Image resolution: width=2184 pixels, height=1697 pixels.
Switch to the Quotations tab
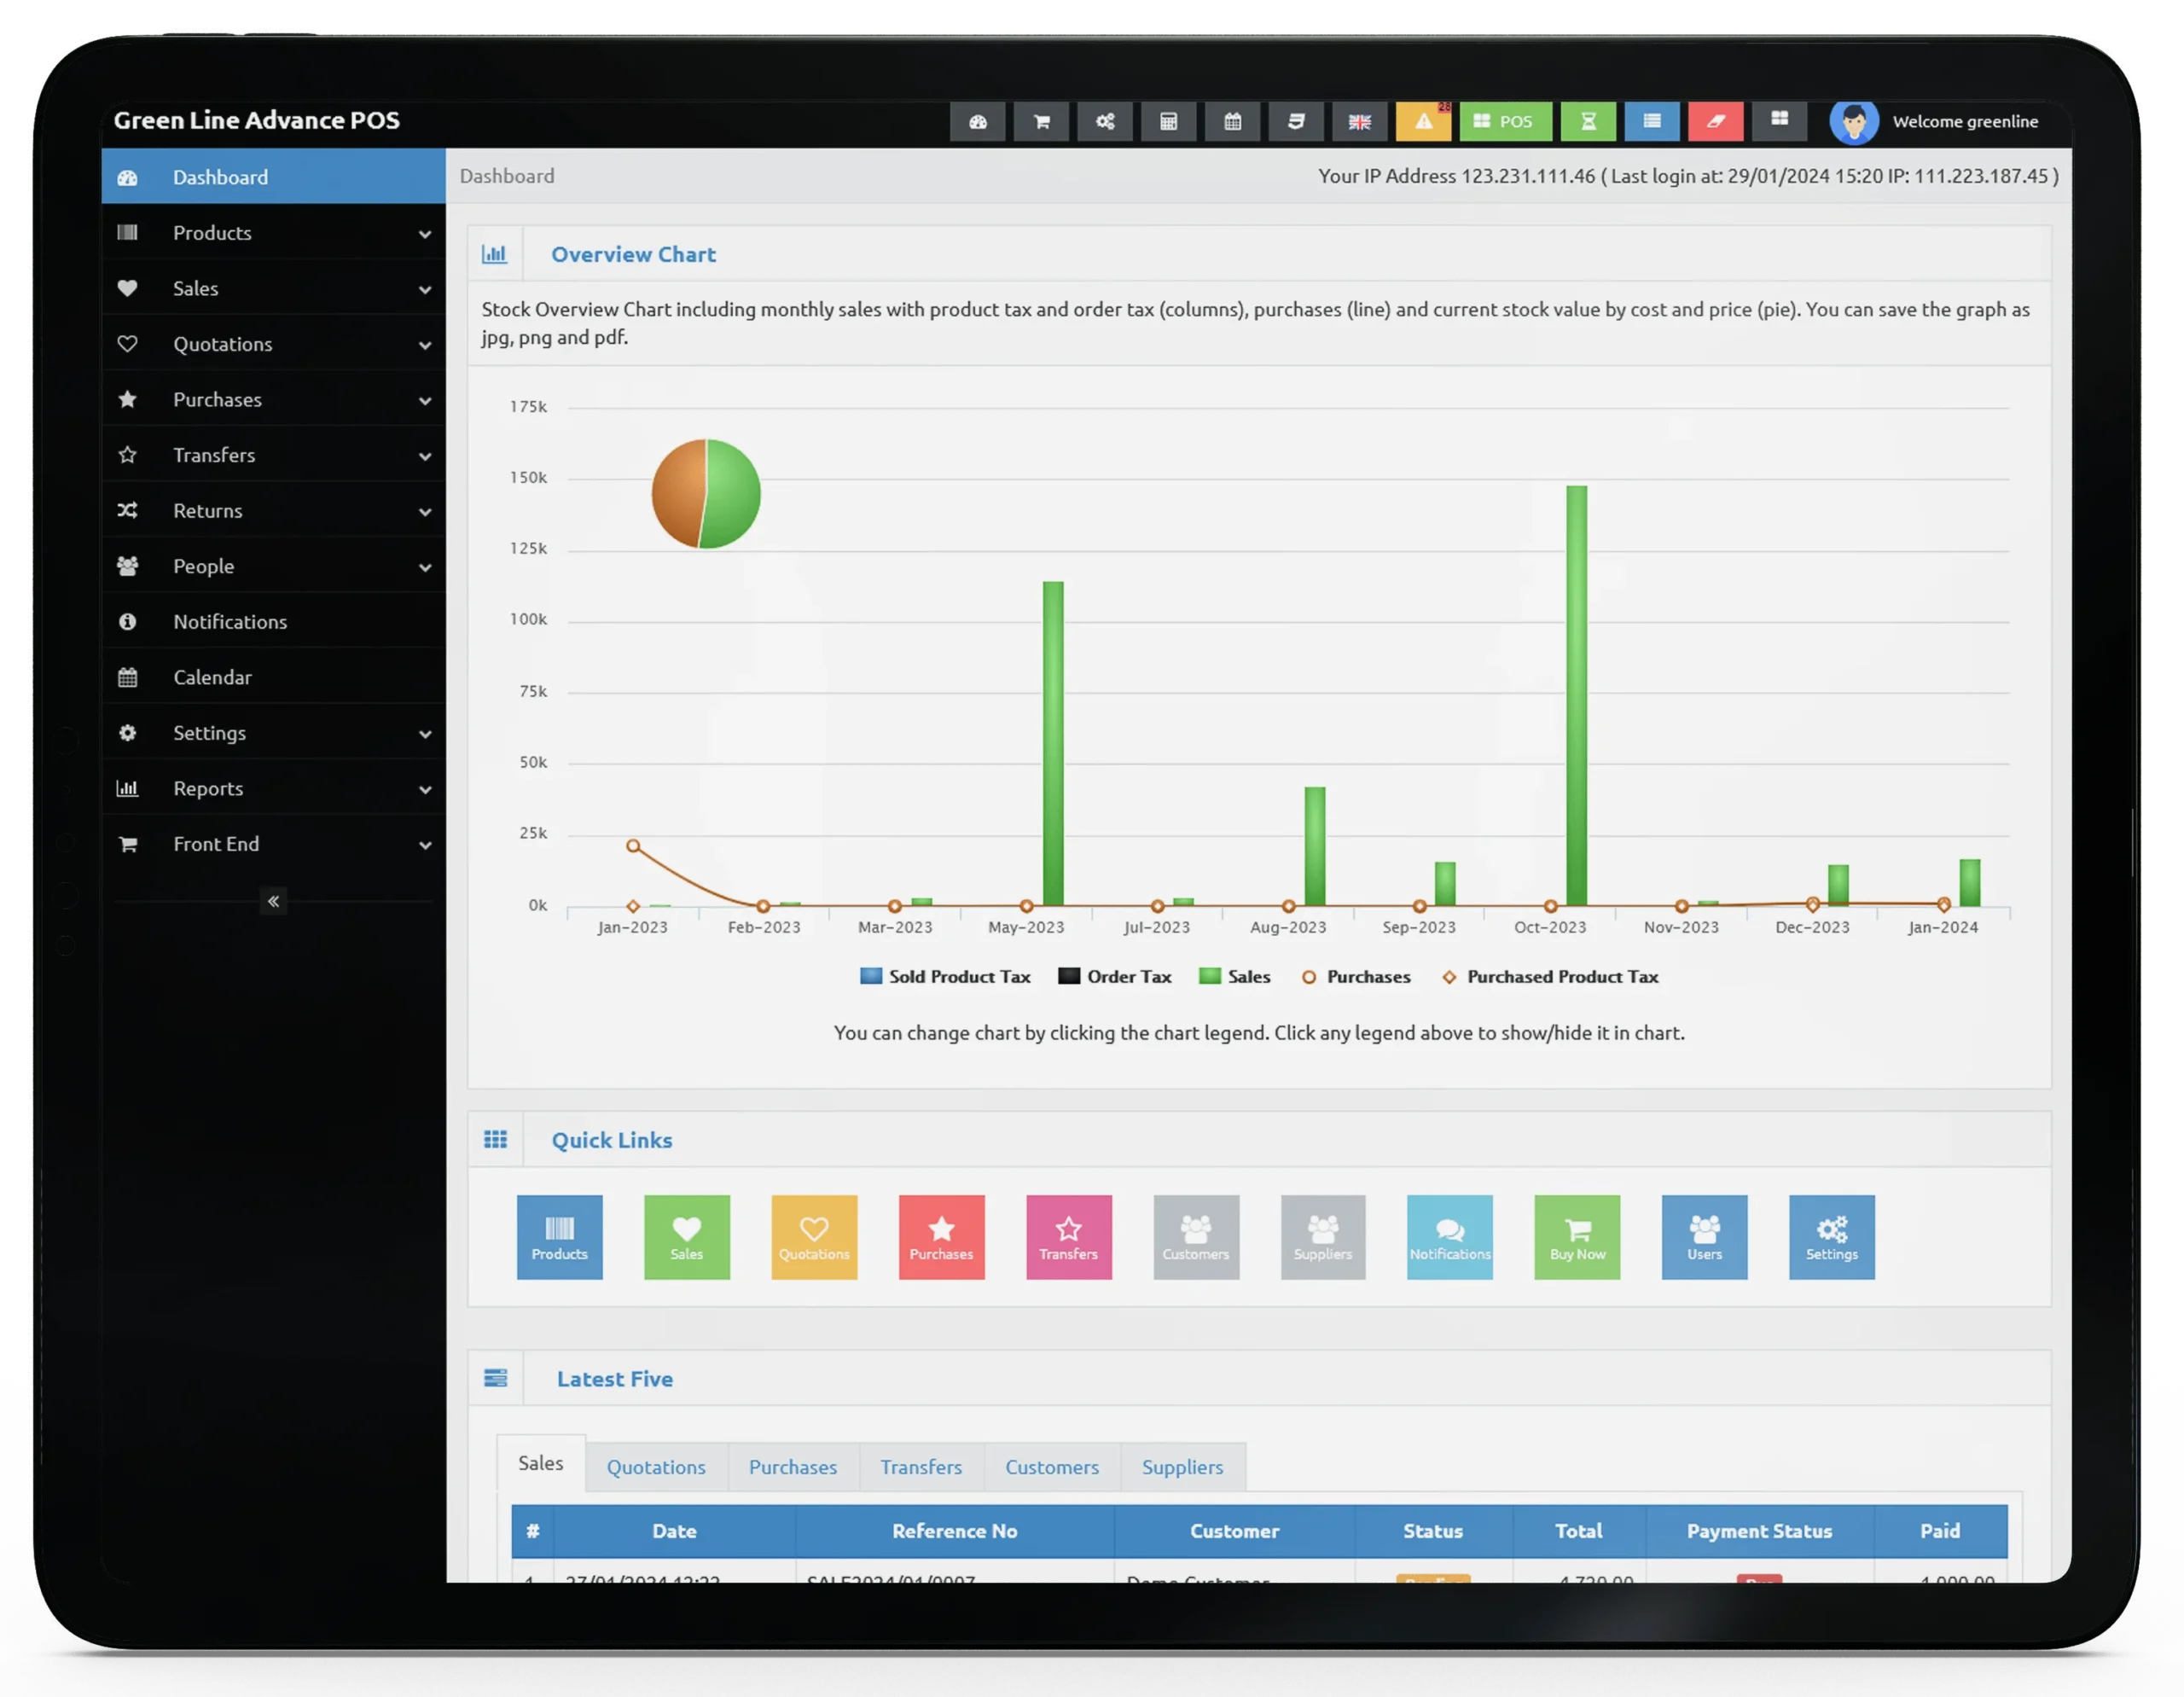tap(656, 1465)
